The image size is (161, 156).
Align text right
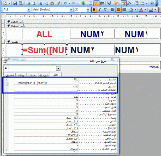click(x=124, y=10)
